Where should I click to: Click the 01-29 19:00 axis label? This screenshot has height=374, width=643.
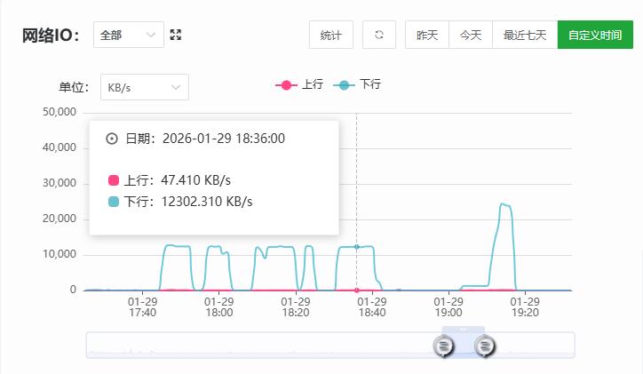click(x=449, y=307)
